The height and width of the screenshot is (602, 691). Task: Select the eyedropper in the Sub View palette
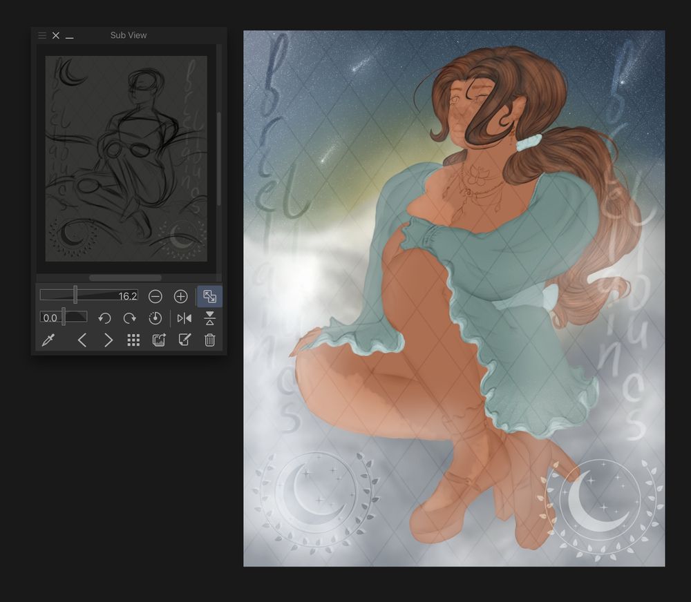point(48,340)
